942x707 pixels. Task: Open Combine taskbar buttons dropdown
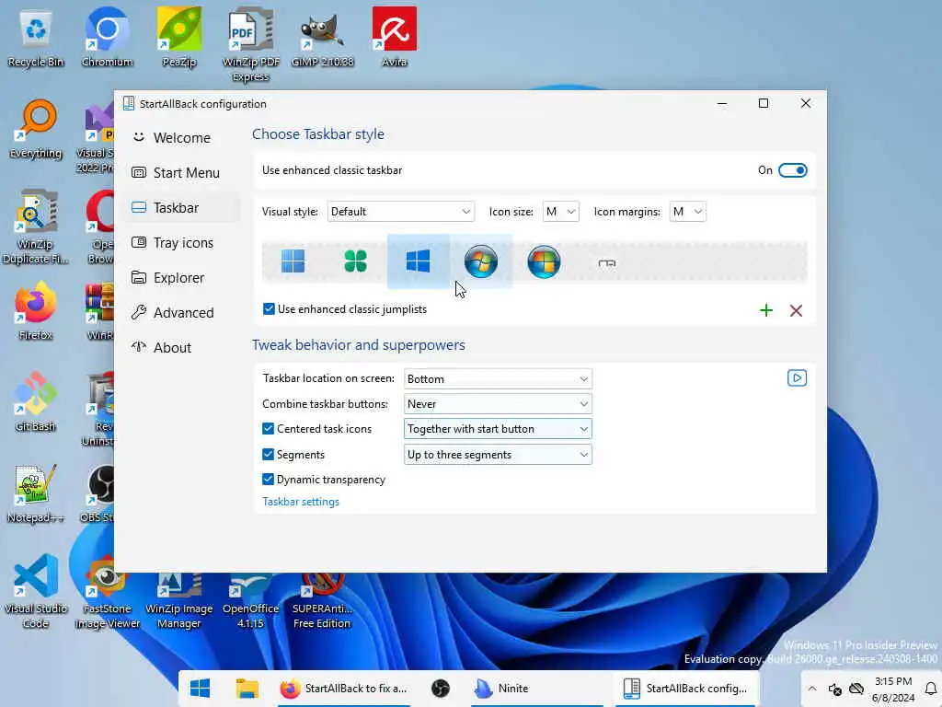pyautogui.click(x=498, y=404)
